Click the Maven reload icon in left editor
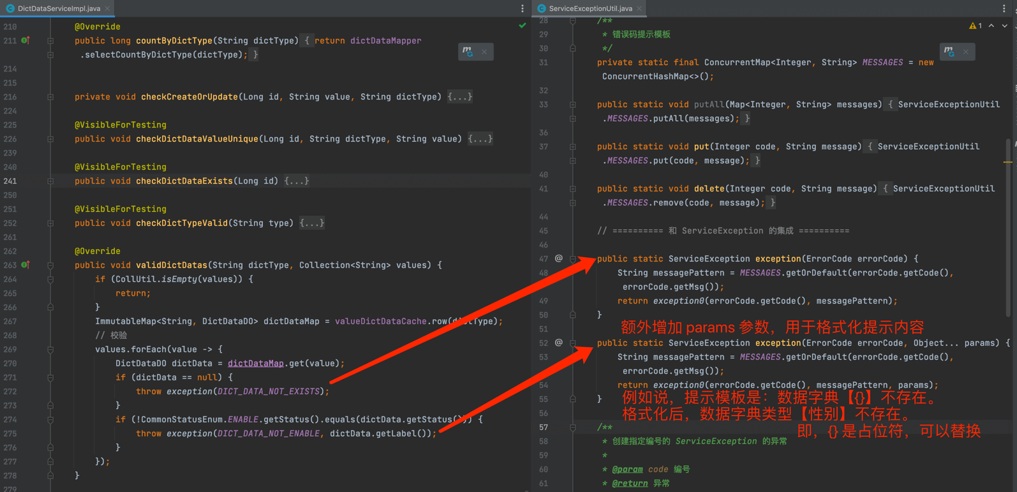This screenshot has width=1017, height=492. [x=468, y=52]
